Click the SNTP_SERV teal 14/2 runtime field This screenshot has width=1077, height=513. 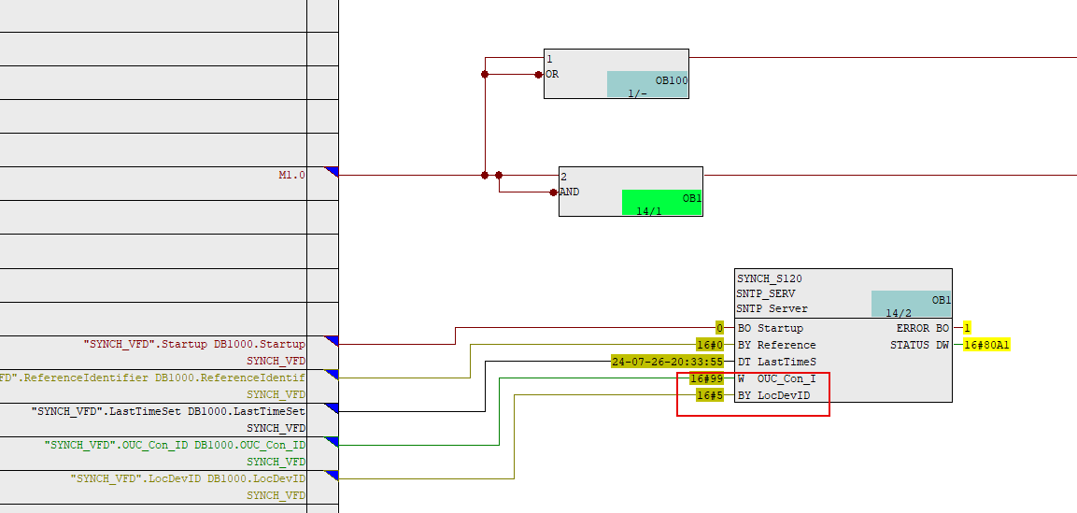(911, 306)
